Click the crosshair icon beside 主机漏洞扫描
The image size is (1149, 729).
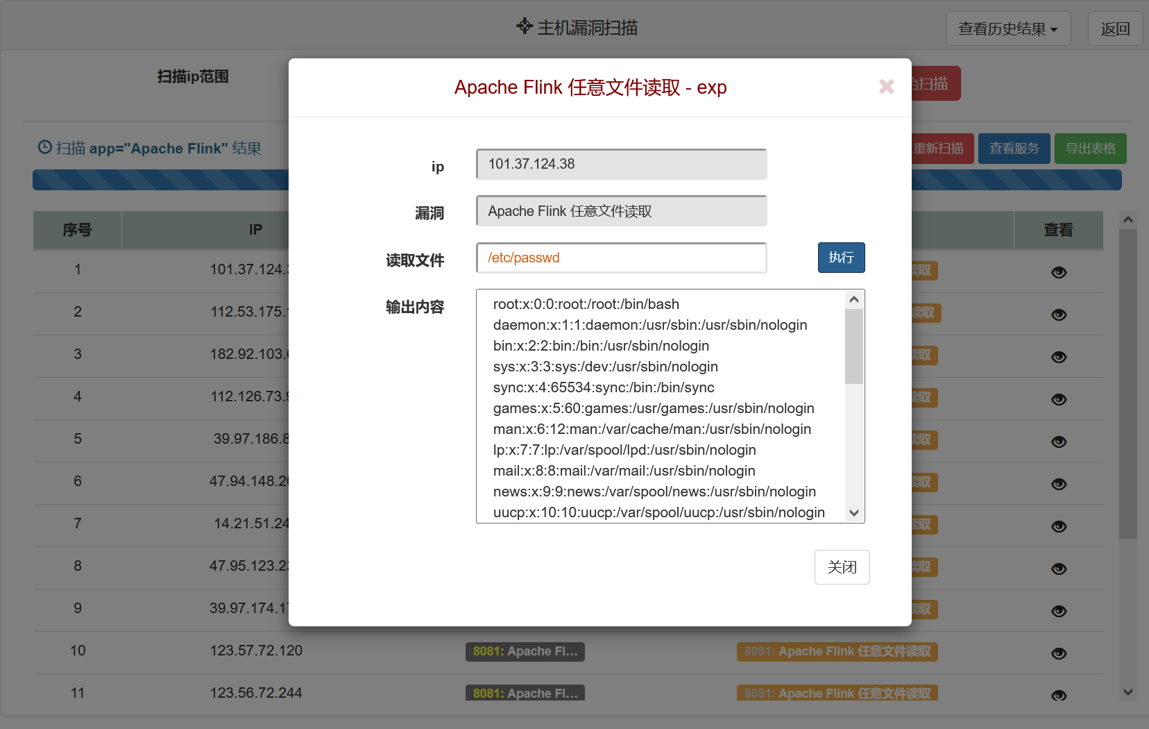[x=525, y=26]
